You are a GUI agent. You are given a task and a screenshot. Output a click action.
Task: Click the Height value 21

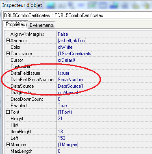pyautogui.click(x=60, y=119)
